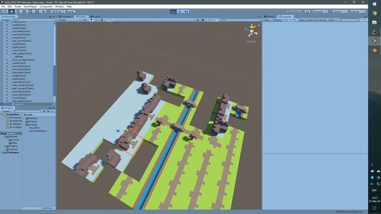
Task: Toggle scene audio icon
Action: [96, 20]
